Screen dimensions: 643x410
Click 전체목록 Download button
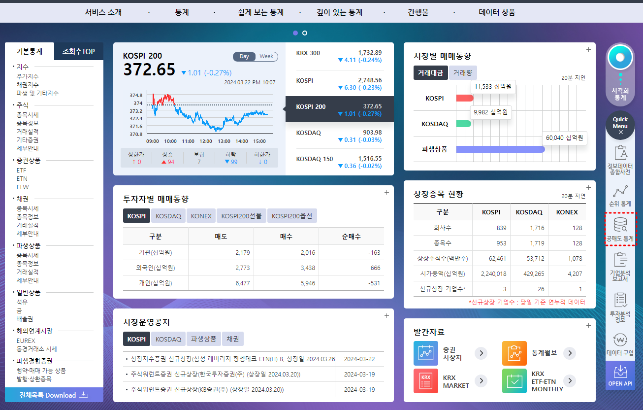pyautogui.click(x=54, y=395)
